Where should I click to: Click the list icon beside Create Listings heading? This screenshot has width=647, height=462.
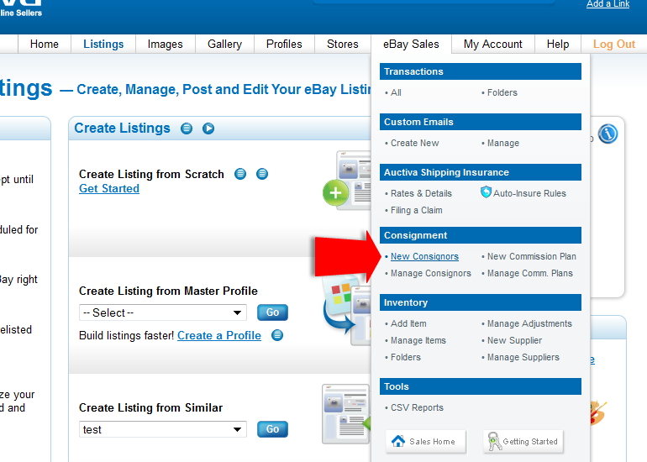pyautogui.click(x=187, y=129)
